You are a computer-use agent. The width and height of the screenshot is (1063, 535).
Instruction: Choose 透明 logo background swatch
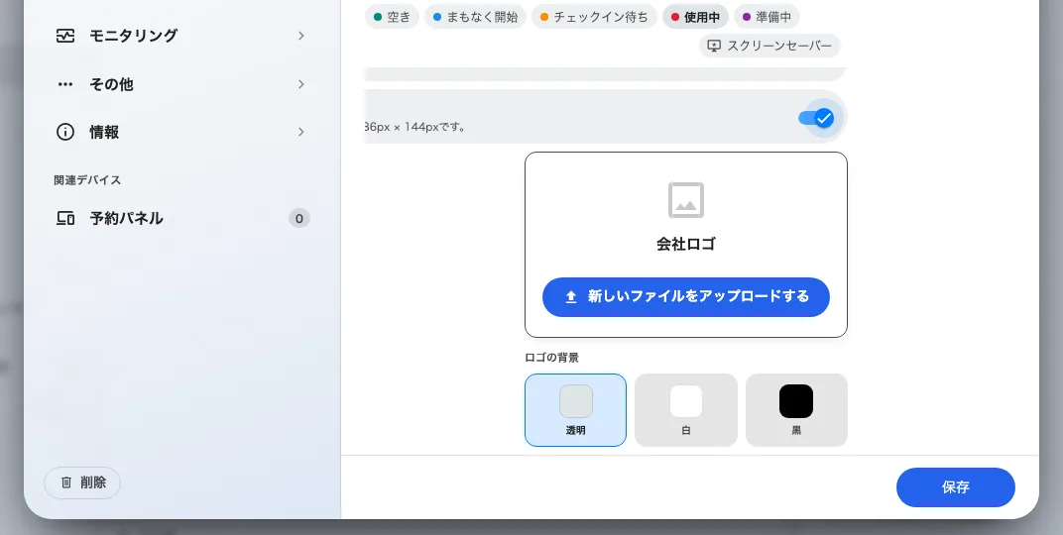point(575,410)
